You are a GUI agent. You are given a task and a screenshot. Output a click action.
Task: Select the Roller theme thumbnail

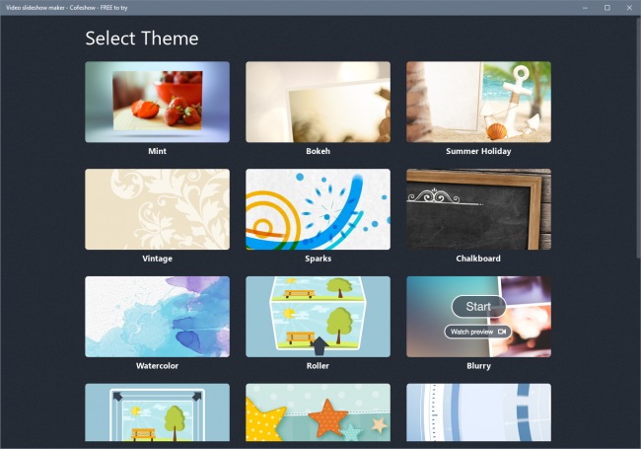[x=319, y=317]
